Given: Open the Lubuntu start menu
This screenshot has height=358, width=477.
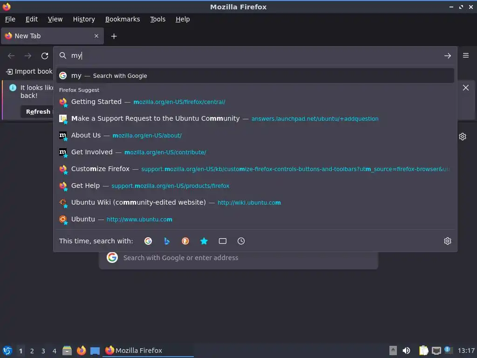Looking at the screenshot, I should click(x=7, y=351).
